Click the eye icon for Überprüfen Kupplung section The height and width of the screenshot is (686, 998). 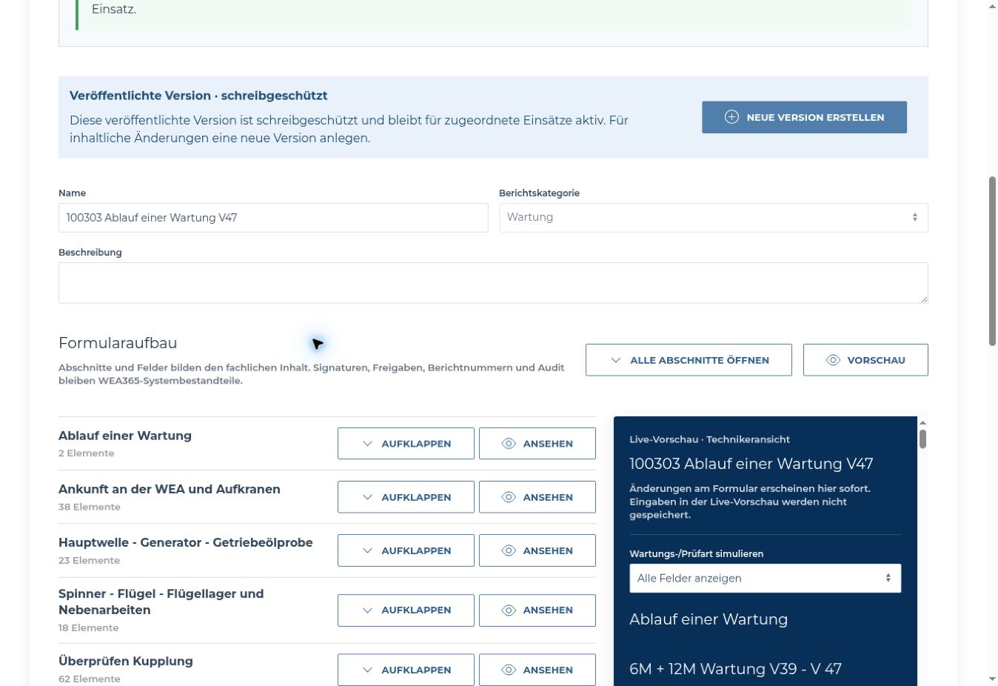[509, 670]
